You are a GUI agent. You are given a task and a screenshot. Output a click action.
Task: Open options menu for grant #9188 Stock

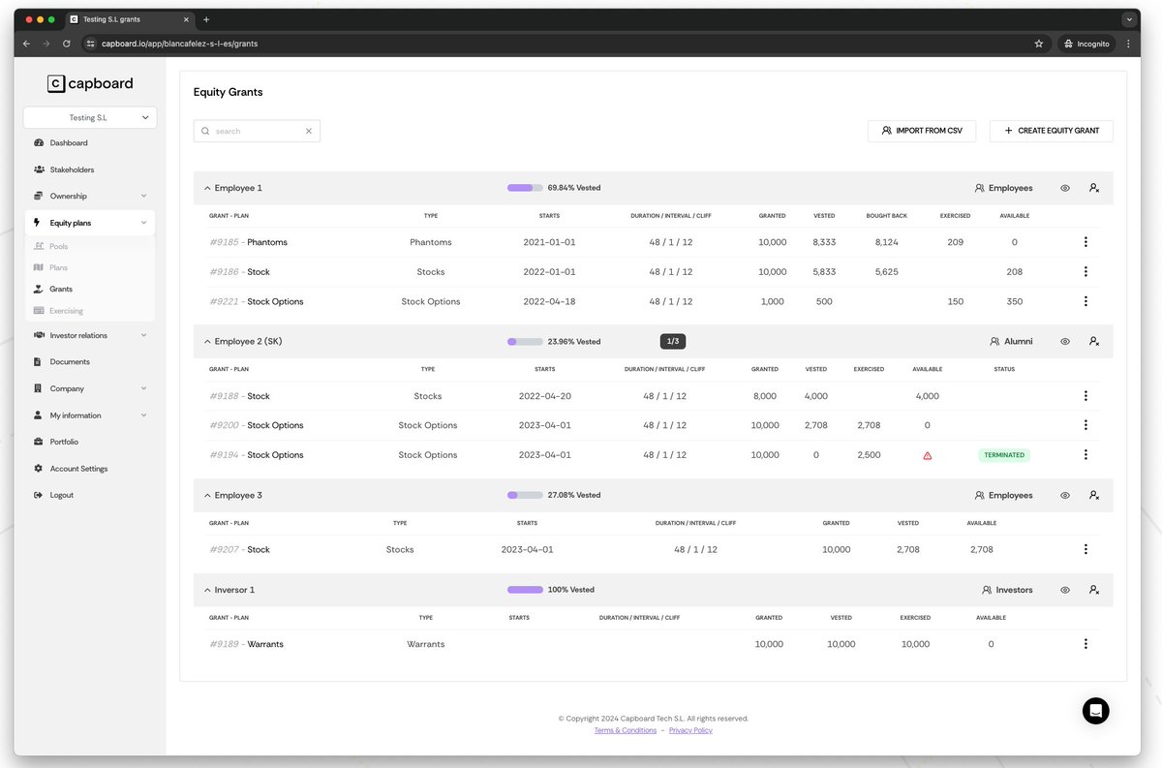pos(1086,396)
